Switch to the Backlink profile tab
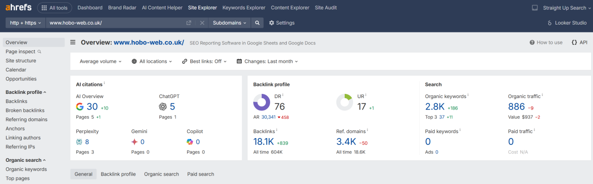Image resolution: width=593 pixels, height=184 pixels. pos(118,174)
